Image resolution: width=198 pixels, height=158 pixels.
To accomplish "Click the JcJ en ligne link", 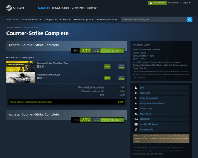I will [x=145, y=93].
